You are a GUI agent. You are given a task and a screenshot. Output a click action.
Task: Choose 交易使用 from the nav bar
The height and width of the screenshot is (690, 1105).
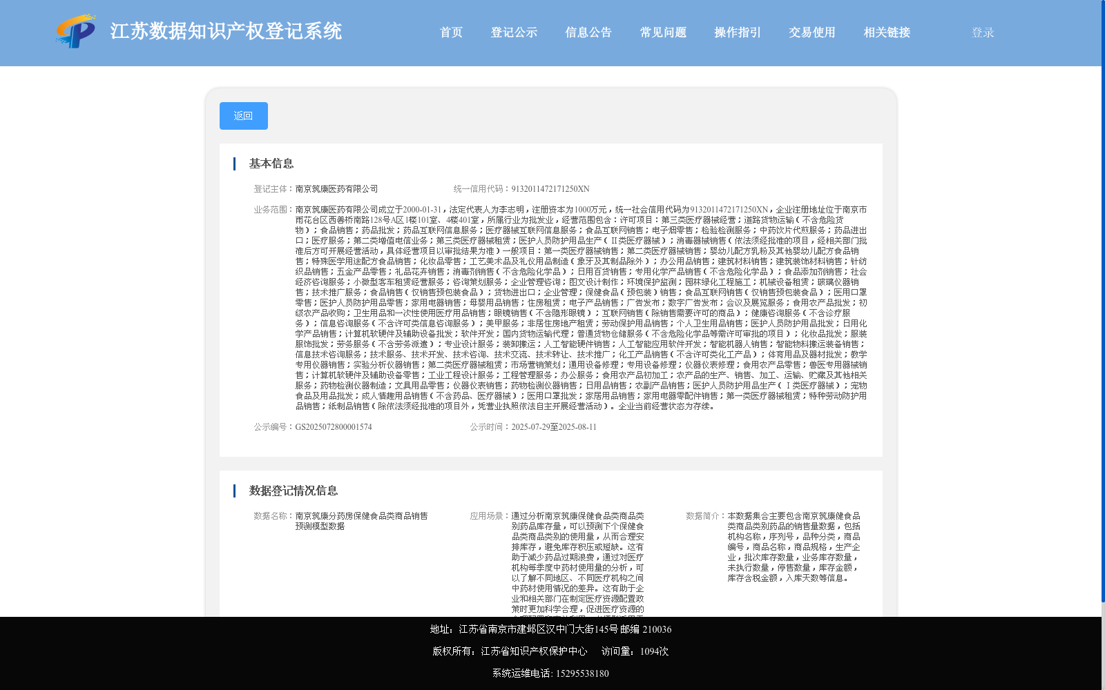pyautogui.click(x=812, y=32)
